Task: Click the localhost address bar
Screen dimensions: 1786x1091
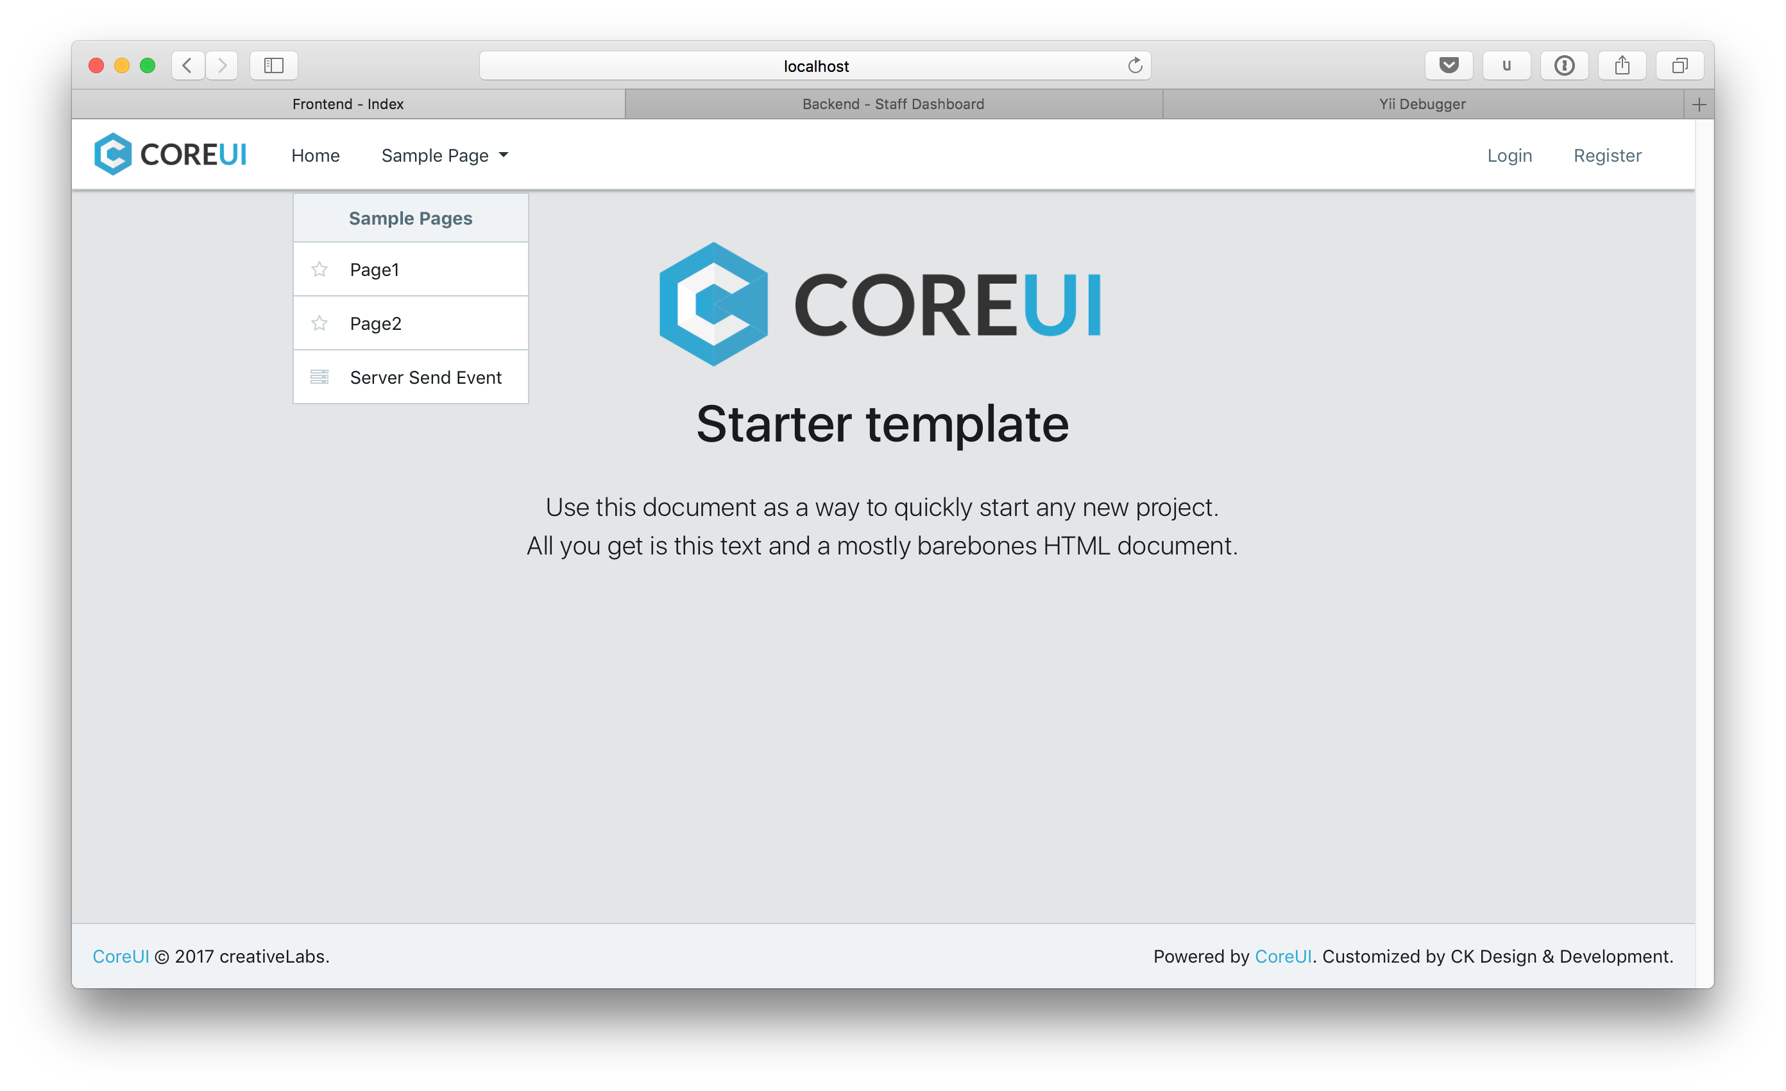Action: point(815,66)
